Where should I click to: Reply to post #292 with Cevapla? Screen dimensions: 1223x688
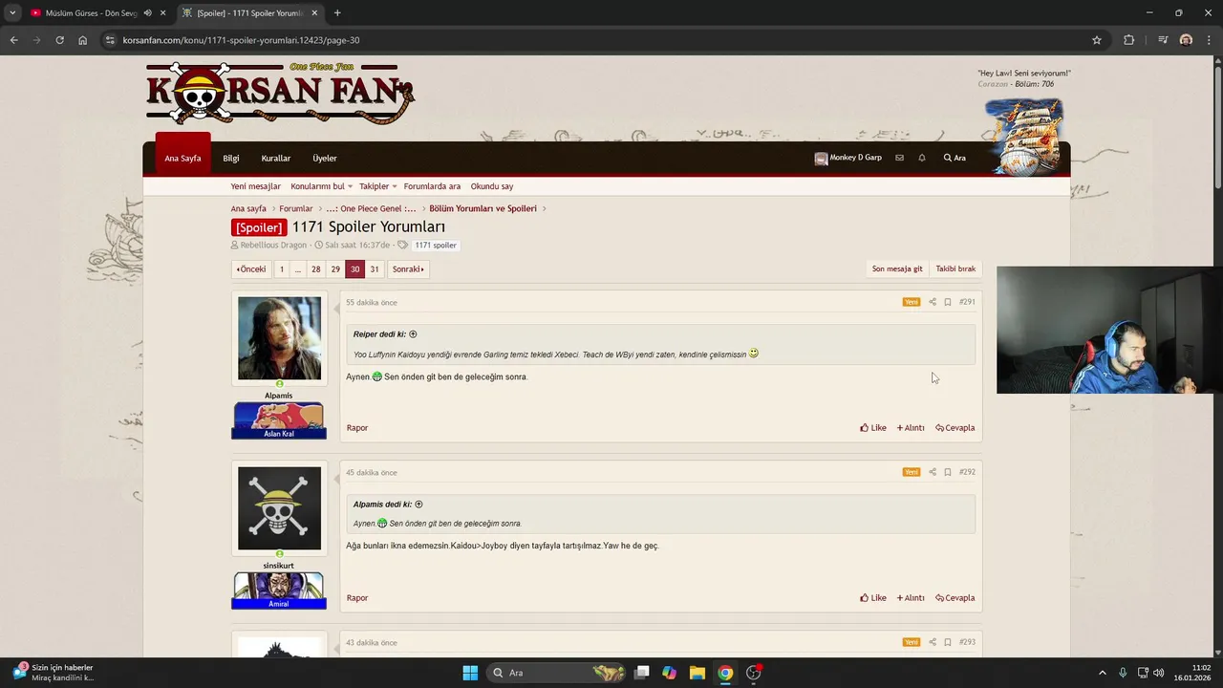[955, 598]
